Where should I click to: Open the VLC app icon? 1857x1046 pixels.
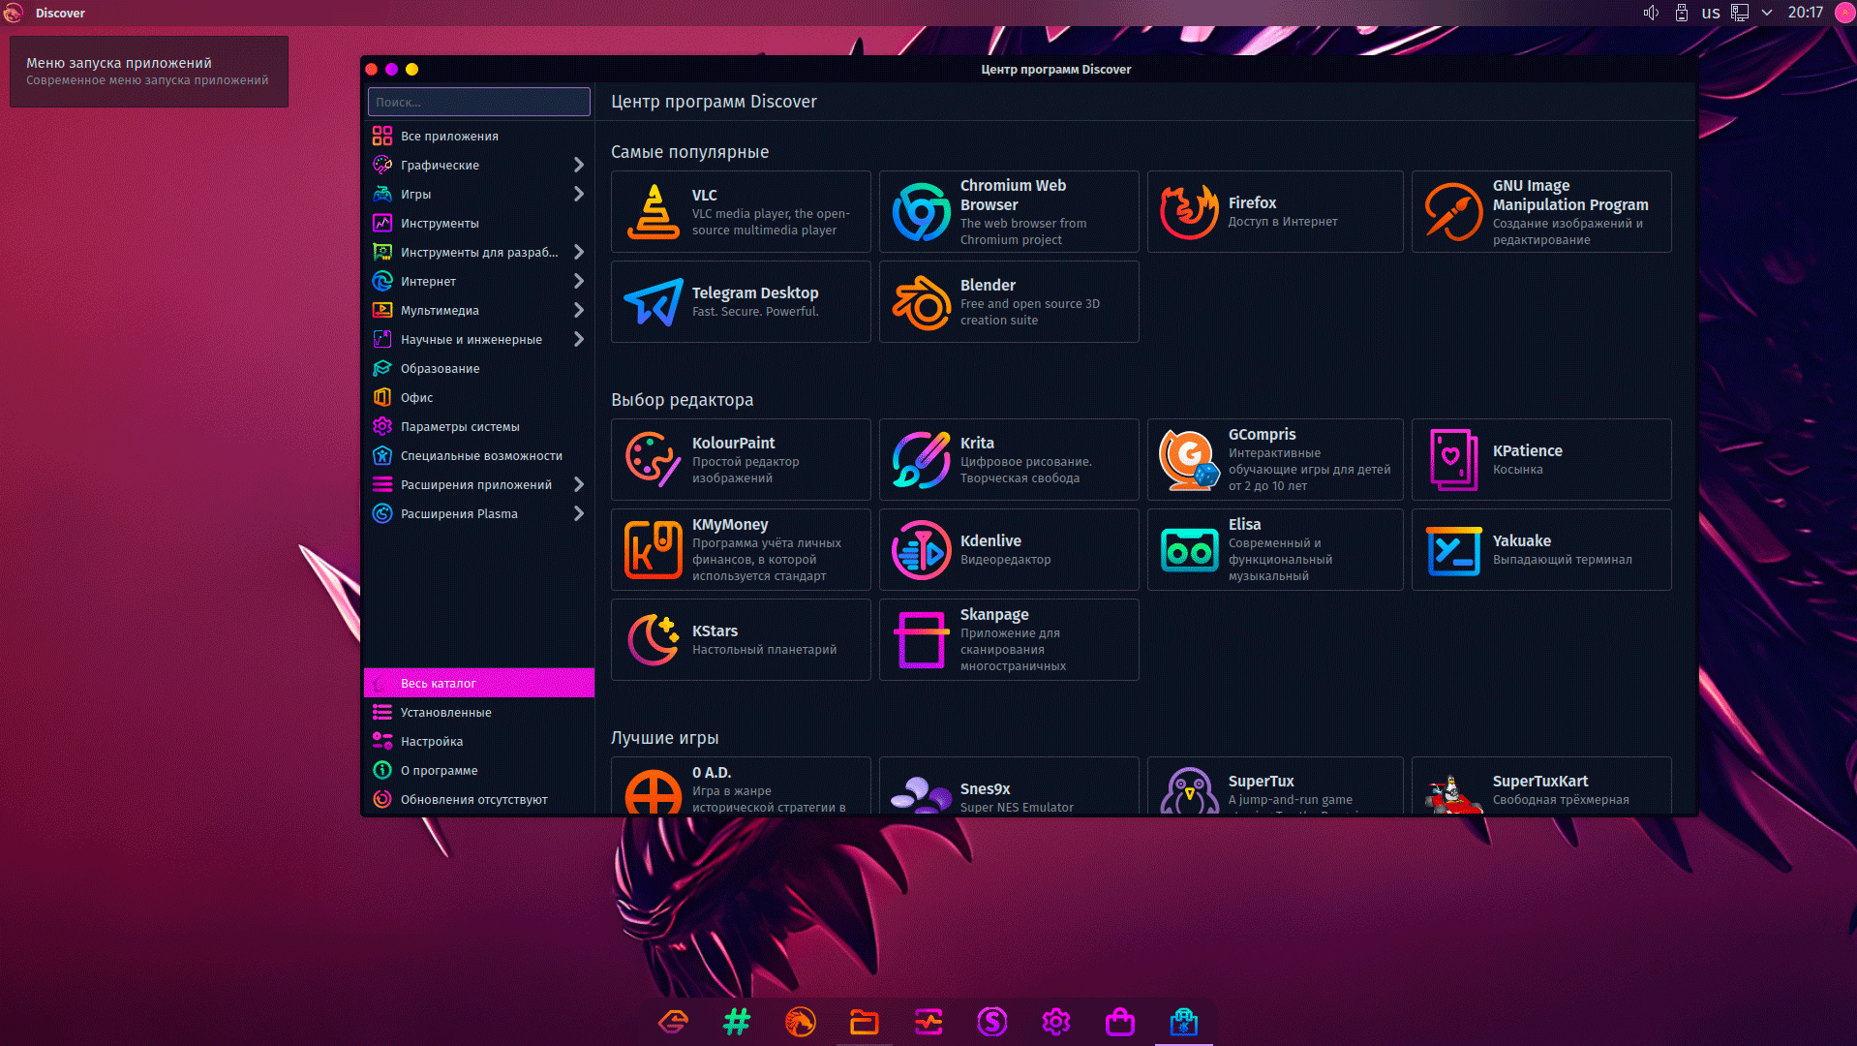pyautogui.click(x=654, y=212)
